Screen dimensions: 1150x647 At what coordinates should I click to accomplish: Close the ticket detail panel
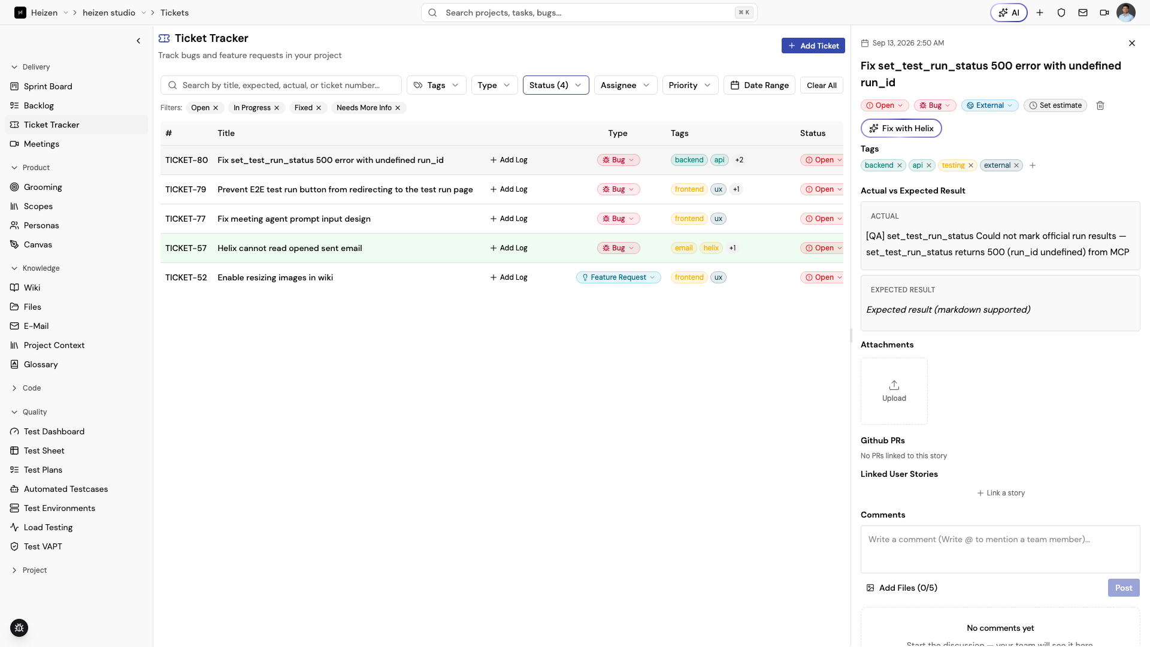(1132, 43)
